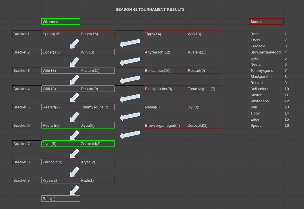
Task: Click the diagonal arrow just above Rath(1) final winner
Action: pyautogui.click(x=74, y=190)
